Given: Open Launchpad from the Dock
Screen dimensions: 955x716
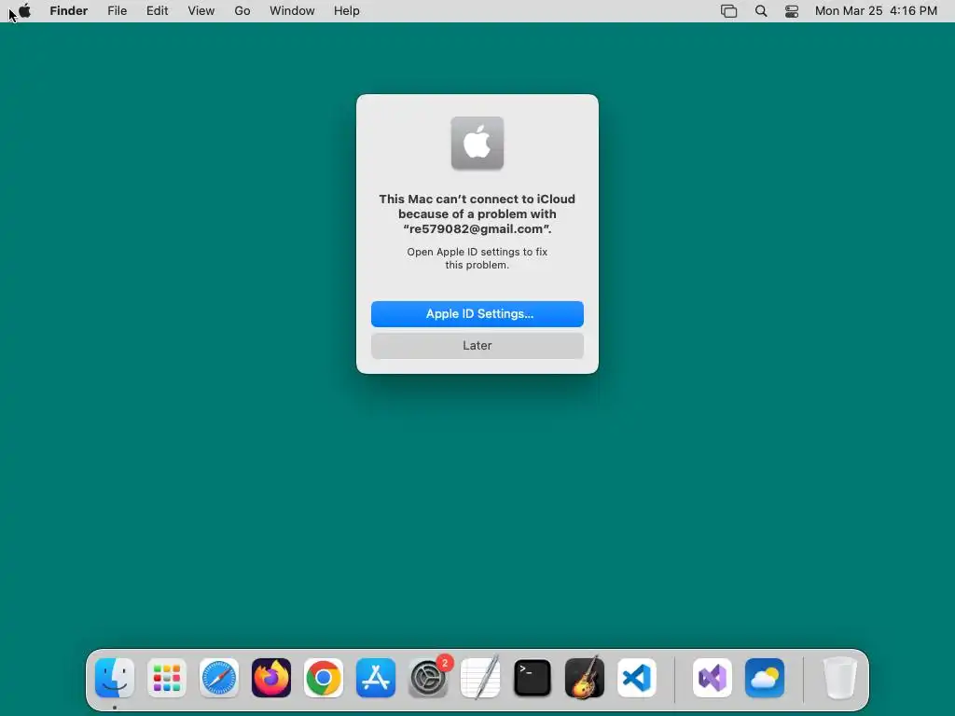Looking at the screenshot, I should (167, 678).
